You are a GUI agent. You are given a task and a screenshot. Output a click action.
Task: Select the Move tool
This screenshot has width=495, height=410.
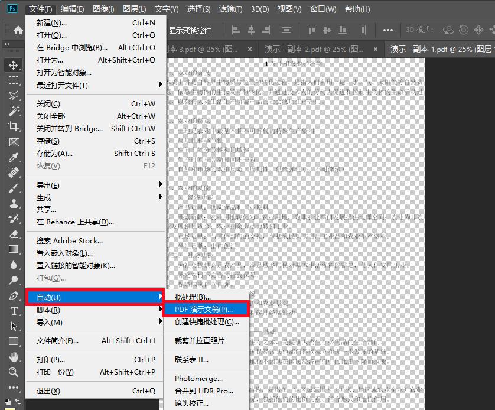click(x=13, y=65)
